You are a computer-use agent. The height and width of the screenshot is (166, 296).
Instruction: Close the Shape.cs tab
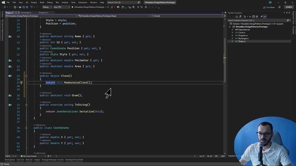point(18,12)
